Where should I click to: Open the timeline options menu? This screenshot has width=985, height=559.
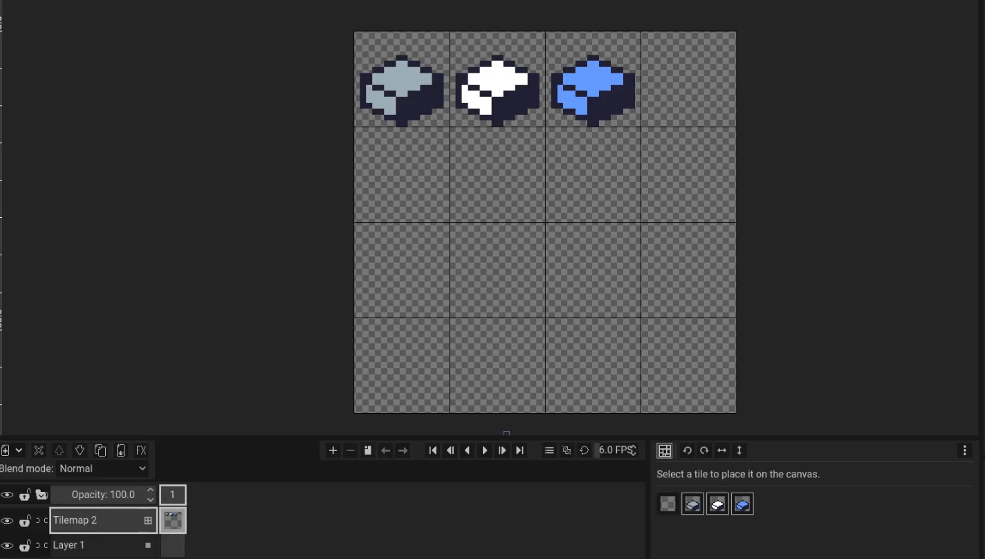tap(549, 450)
